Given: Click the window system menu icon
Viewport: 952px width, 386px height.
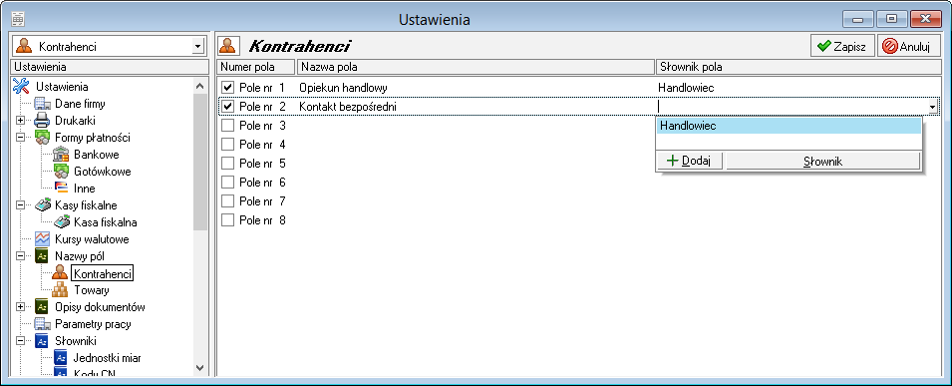Looking at the screenshot, I should tap(18, 20).
